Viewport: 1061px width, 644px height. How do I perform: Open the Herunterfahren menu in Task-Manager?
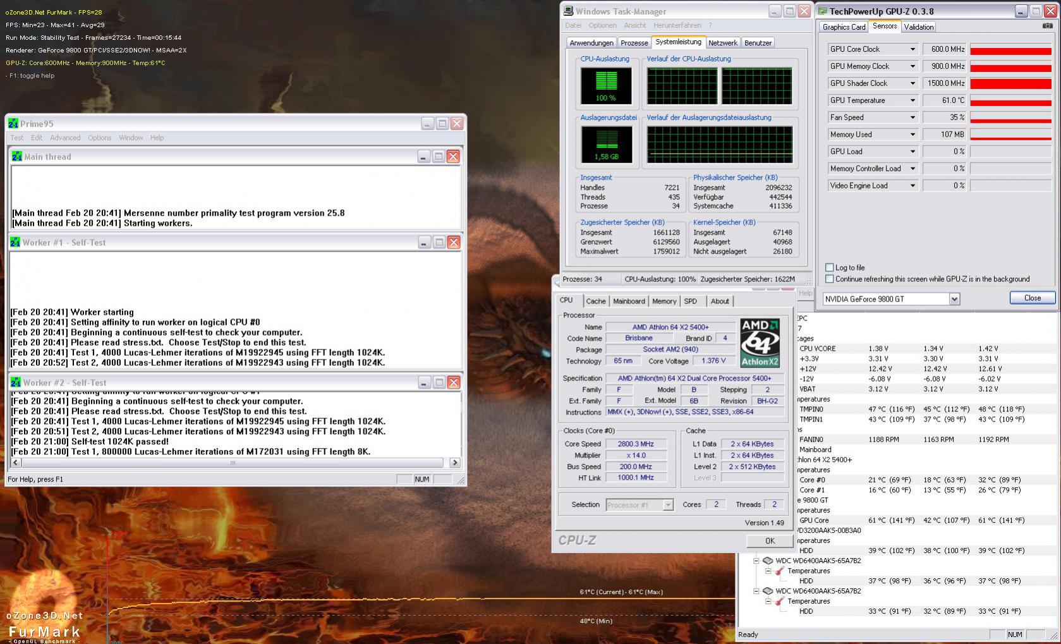pyautogui.click(x=677, y=25)
